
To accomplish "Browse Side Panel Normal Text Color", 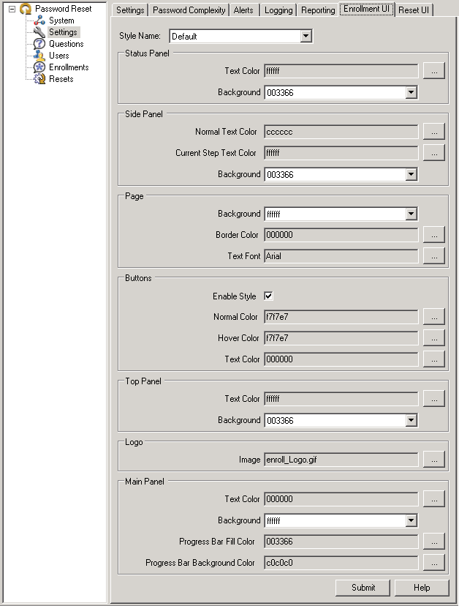I will [x=434, y=132].
